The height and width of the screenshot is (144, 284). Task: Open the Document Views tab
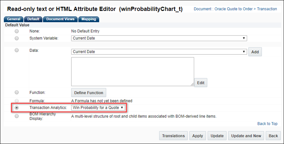60,19
